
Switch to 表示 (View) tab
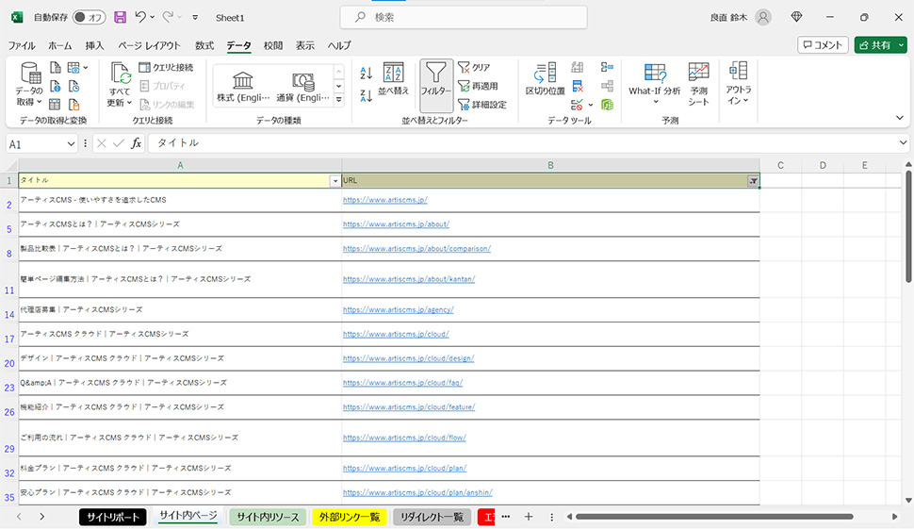tap(305, 45)
